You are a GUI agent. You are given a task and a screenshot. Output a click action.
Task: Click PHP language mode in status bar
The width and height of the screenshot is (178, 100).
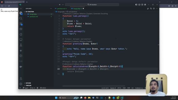click(128, 88)
